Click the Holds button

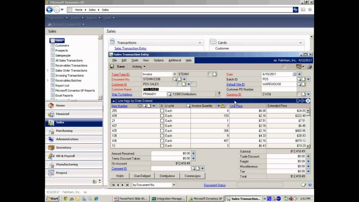[120, 176]
